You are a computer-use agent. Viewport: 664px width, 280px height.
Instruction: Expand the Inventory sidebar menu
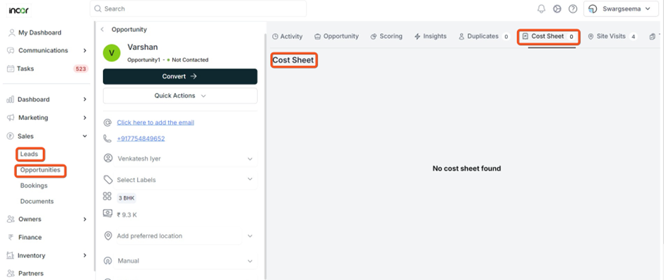tap(85, 255)
